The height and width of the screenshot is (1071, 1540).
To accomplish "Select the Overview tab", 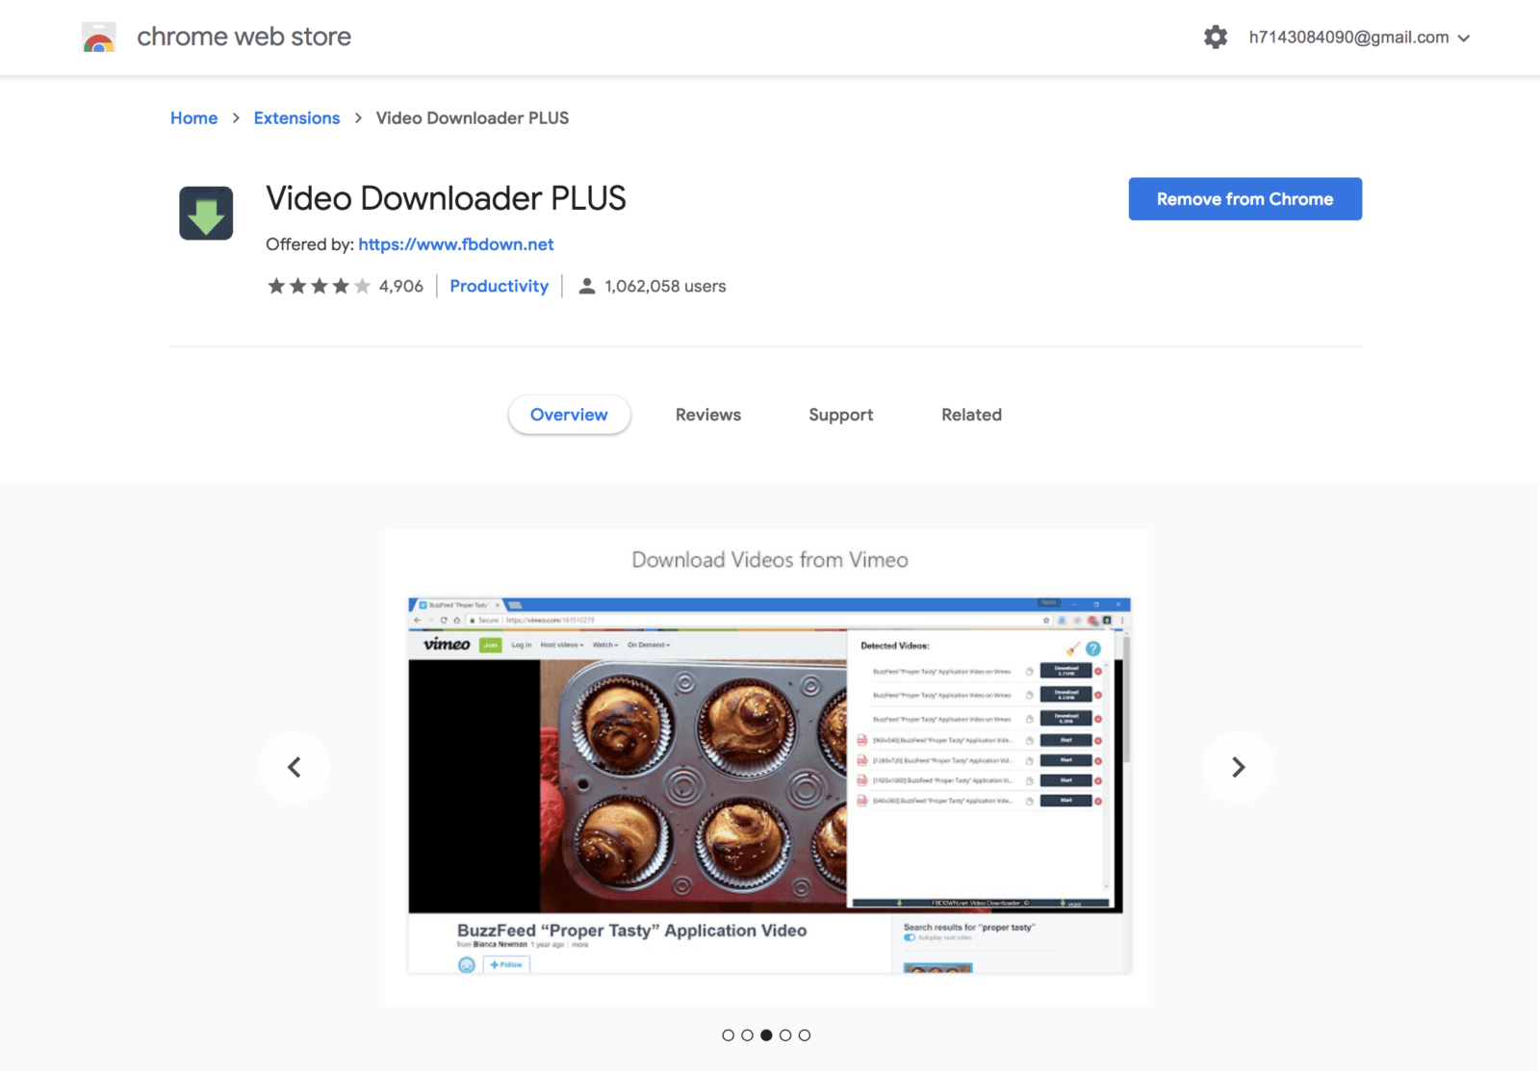I will click(569, 415).
